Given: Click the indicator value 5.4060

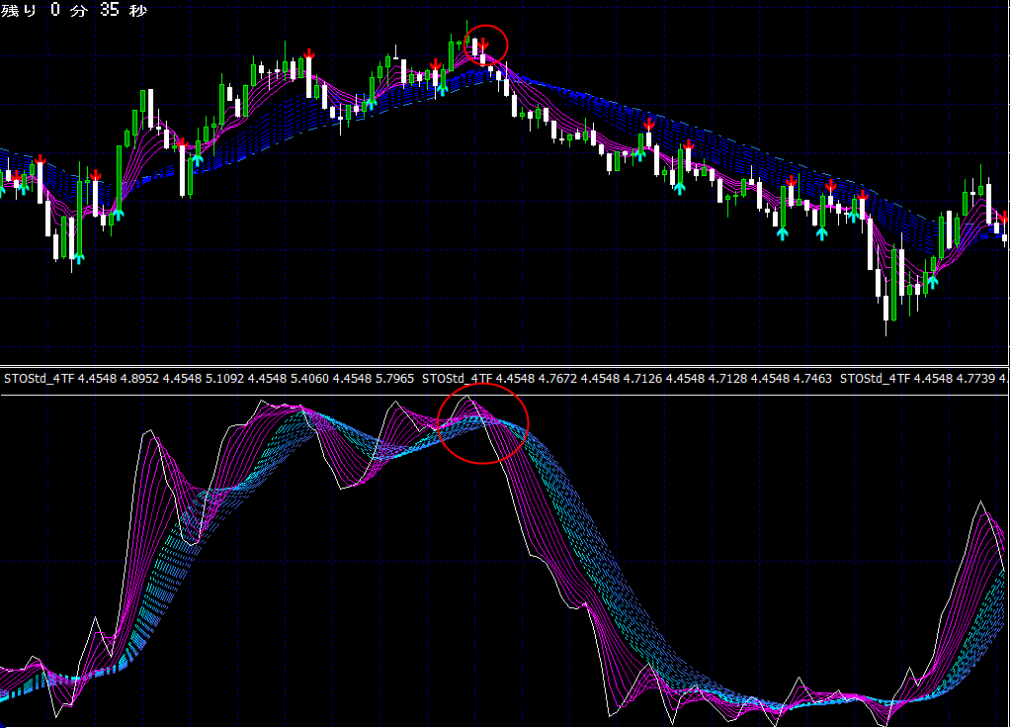Looking at the screenshot, I should (309, 379).
